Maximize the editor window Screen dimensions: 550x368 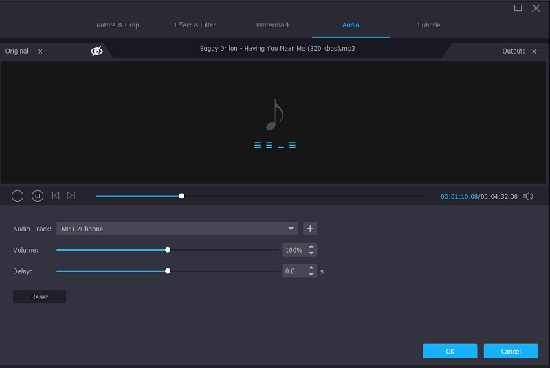pos(518,8)
